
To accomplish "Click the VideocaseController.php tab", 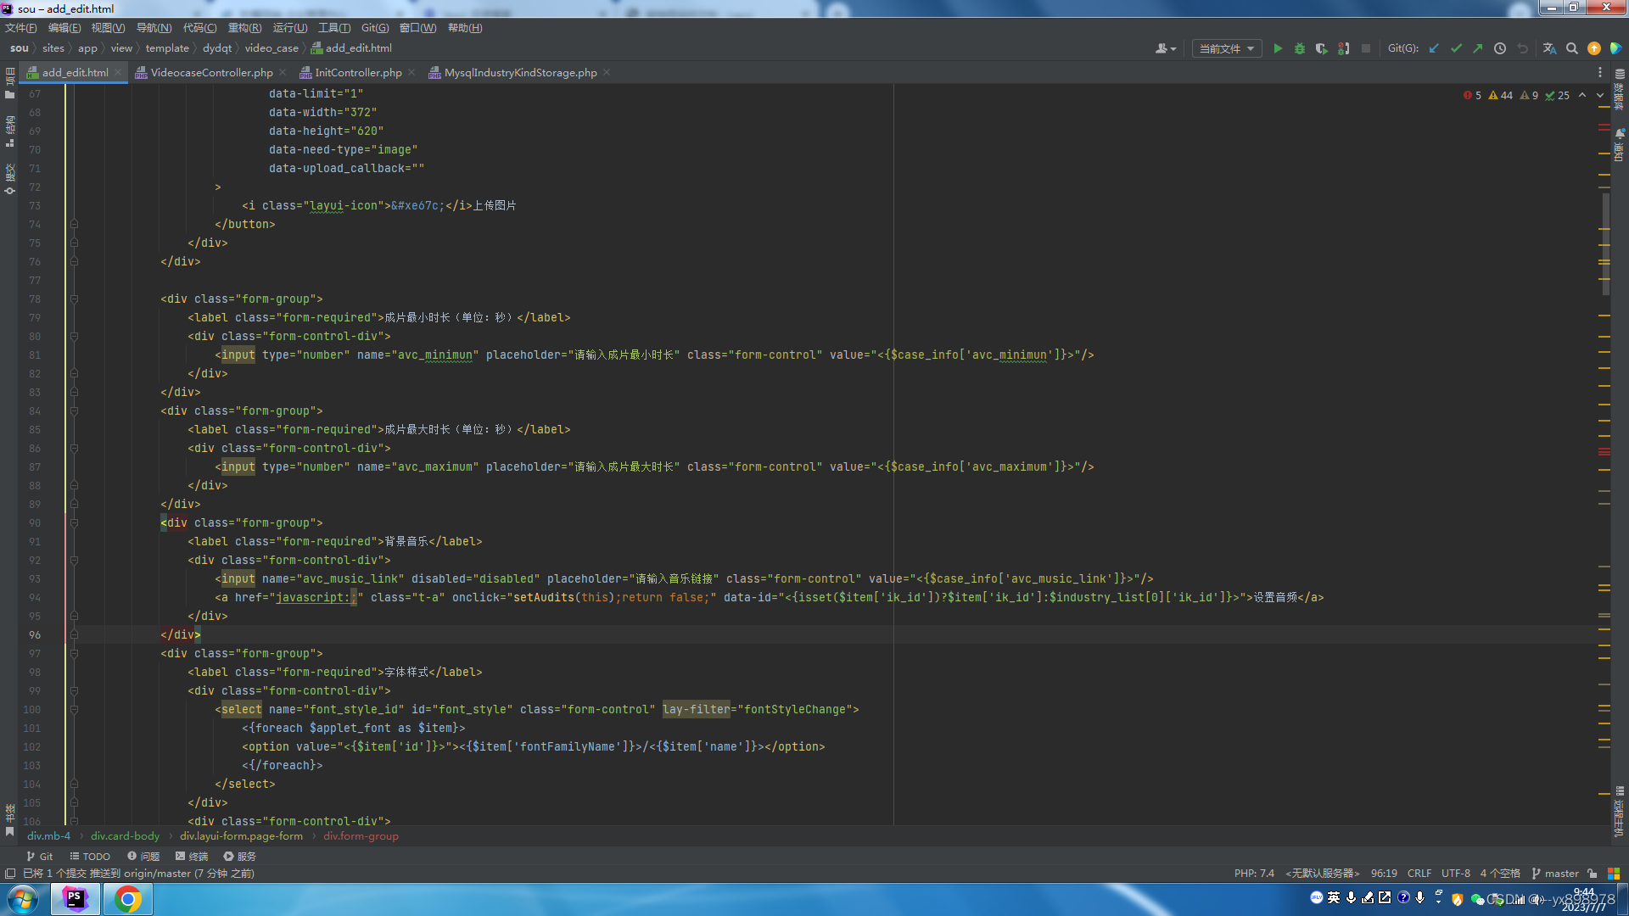I will tap(213, 73).
